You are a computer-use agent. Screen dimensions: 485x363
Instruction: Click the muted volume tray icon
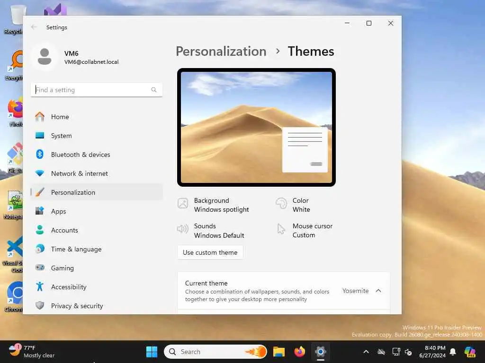[408, 352]
